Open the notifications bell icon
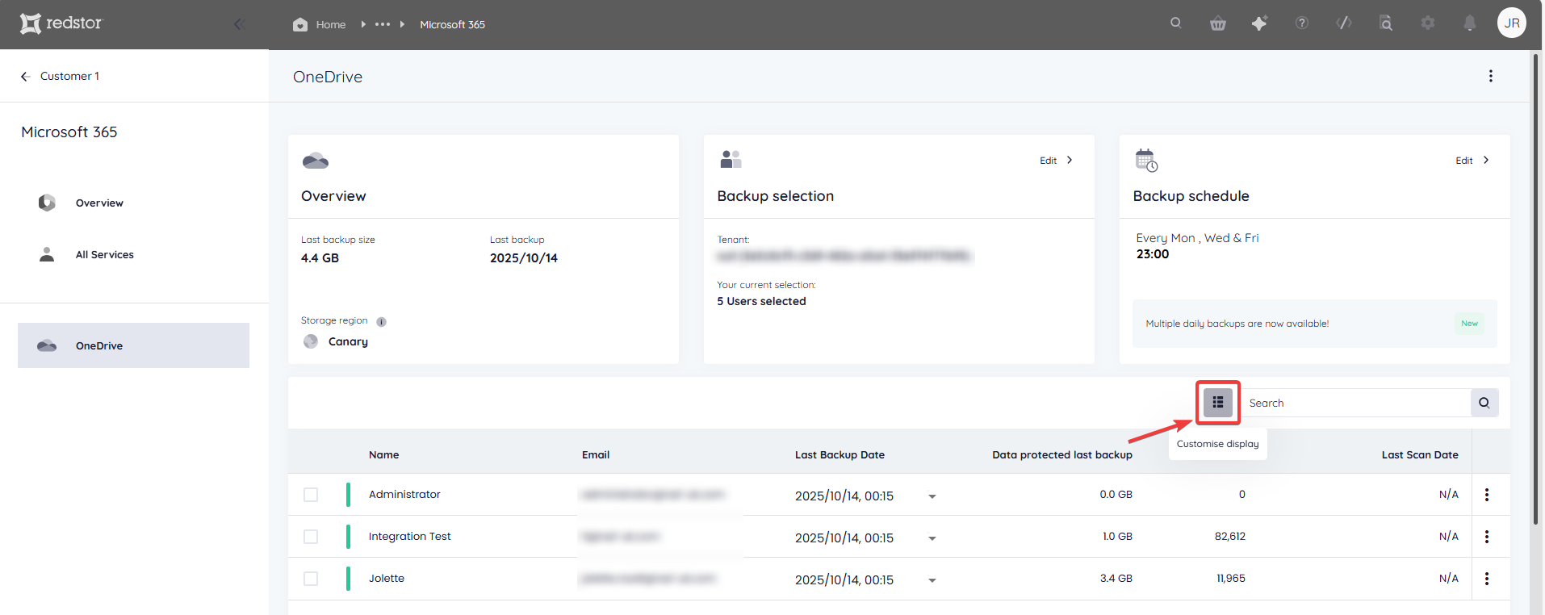Image resolution: width=1545 pixels, height=615 pixels. pyautogui.click(x=1470, y=23)
